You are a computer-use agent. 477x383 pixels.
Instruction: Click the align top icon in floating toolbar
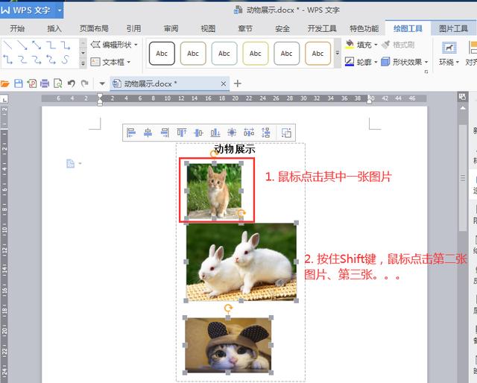click(182, 133)
